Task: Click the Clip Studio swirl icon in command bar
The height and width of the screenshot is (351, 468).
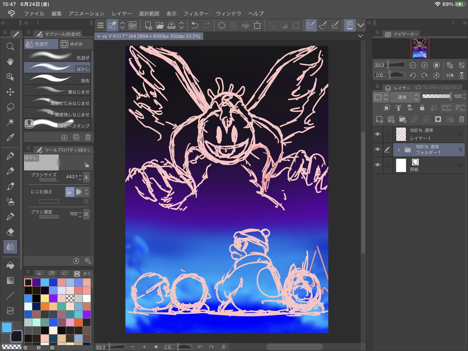Action: (x=132, y=25)
